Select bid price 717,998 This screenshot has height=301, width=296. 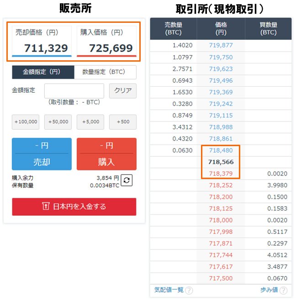(221, 232)
